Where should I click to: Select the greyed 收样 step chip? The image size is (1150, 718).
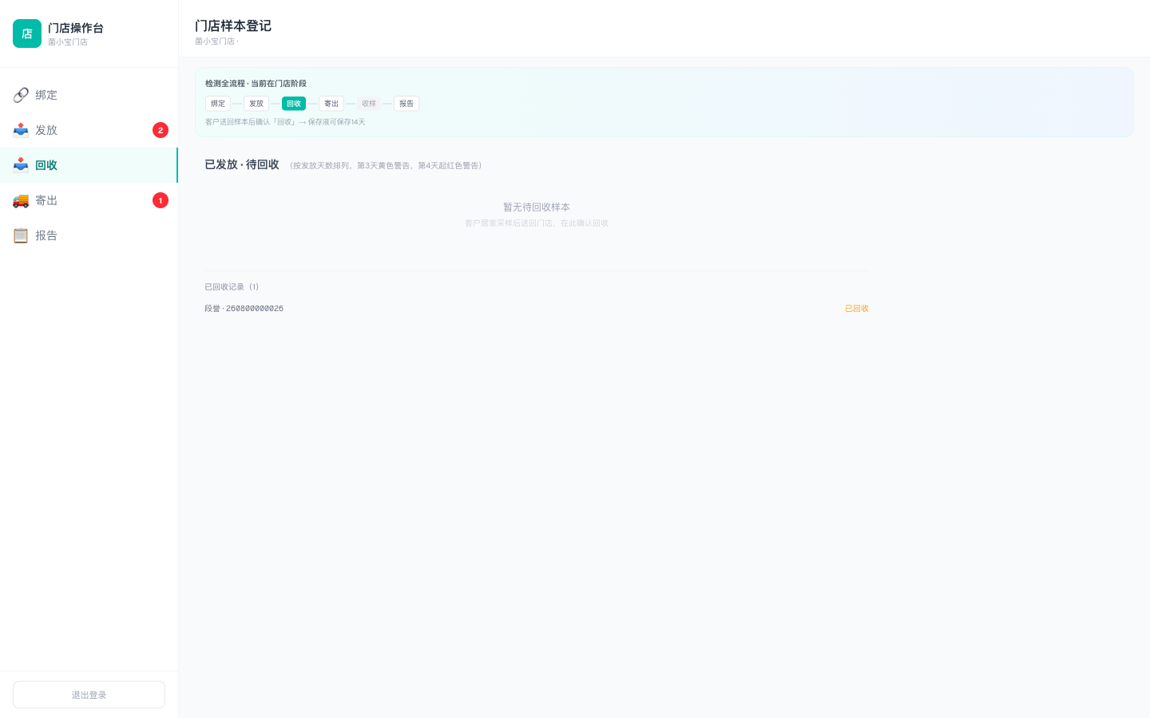[x=369, y=104]
